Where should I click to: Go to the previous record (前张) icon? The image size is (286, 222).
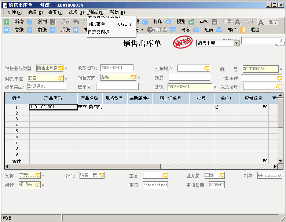point(30,30)
